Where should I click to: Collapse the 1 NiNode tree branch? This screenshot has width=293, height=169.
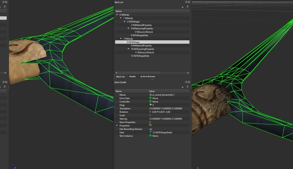pos(121,18)
